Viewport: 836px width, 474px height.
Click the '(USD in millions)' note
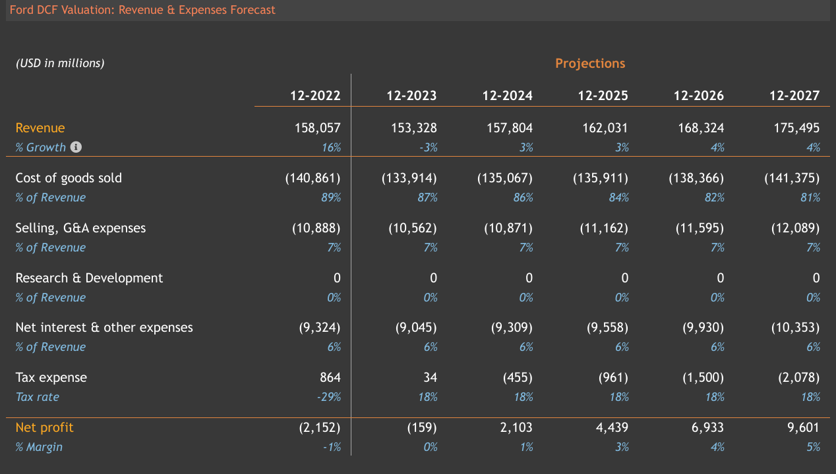tap(60, 63)
